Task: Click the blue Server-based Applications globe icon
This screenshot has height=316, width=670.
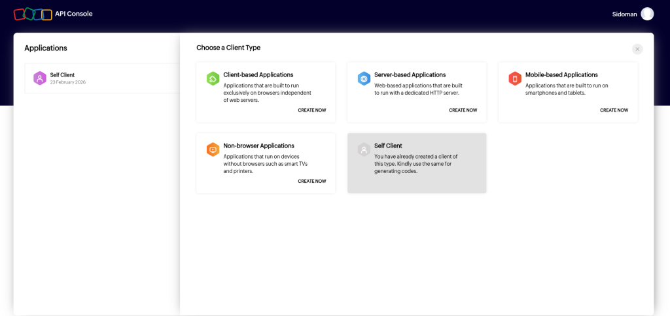Action: point(364,78)
